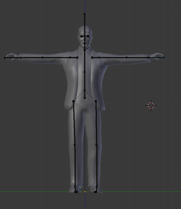Select the eye bone joint on the screen's right
The height and width of the screenshot is (209, 181).
tap(88, 36)
